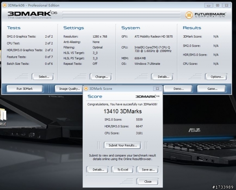Click the CPU Score value 3181
236x190 pixels.
pyautogui.click(x=139, y=133)
